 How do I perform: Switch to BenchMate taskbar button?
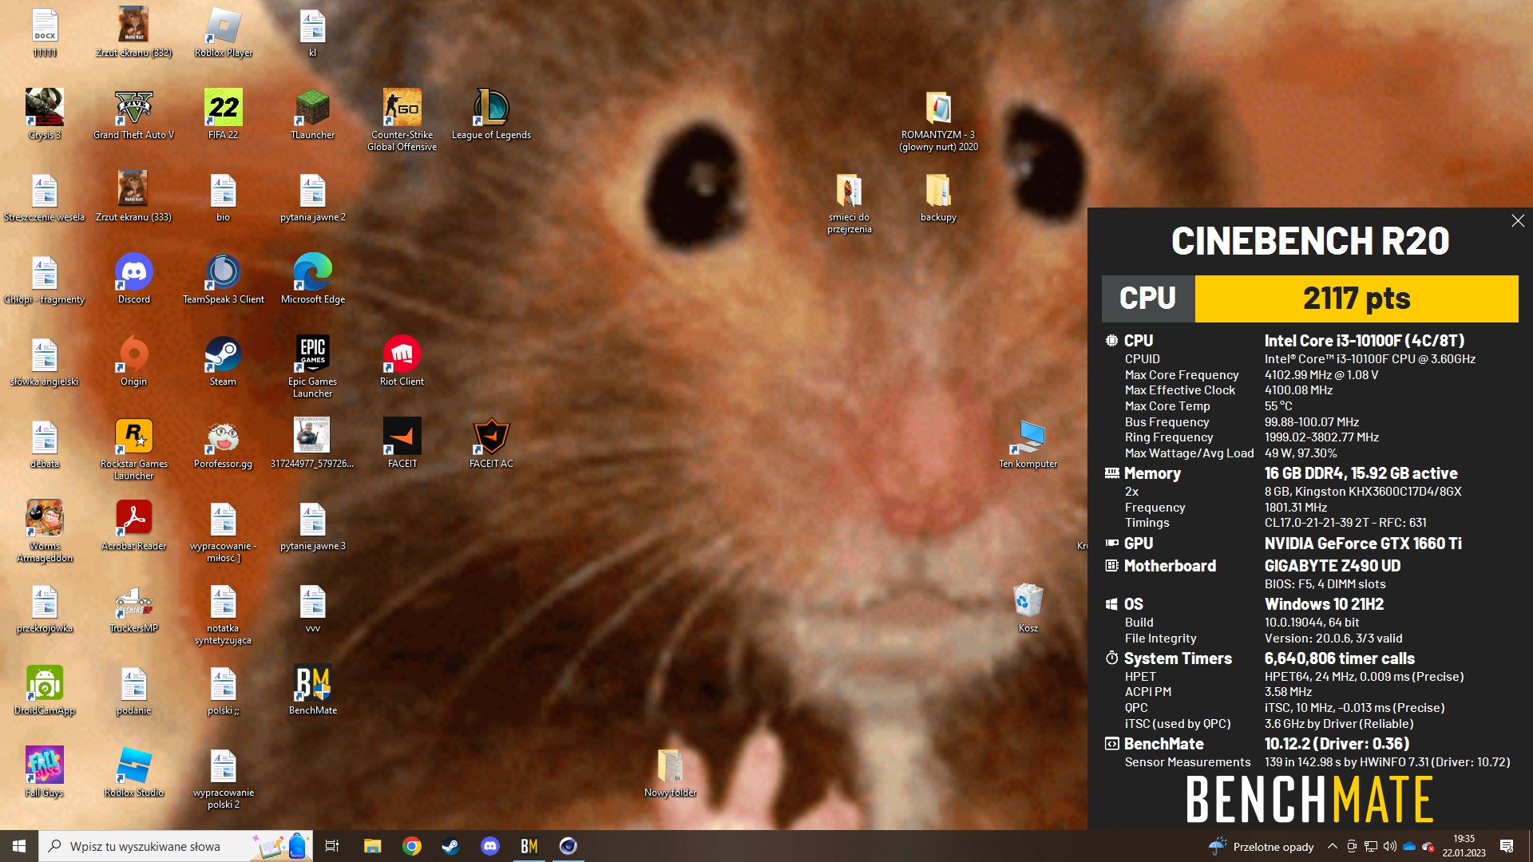(x=529, y=846)
